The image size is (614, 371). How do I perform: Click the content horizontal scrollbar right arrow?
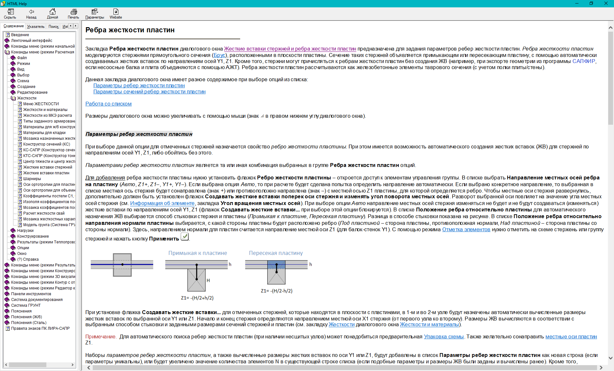click(601, 368)
